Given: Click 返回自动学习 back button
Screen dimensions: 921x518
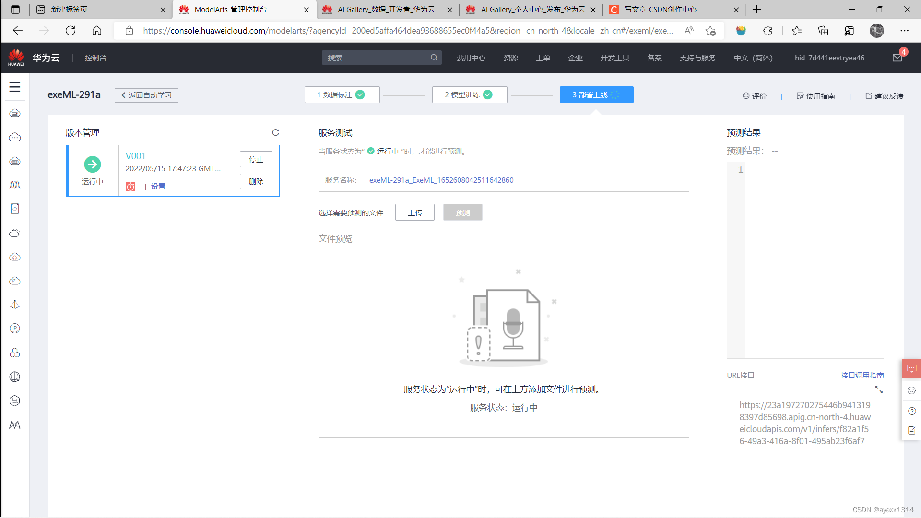Looking at the screenshot, I should tap(146, 95).
